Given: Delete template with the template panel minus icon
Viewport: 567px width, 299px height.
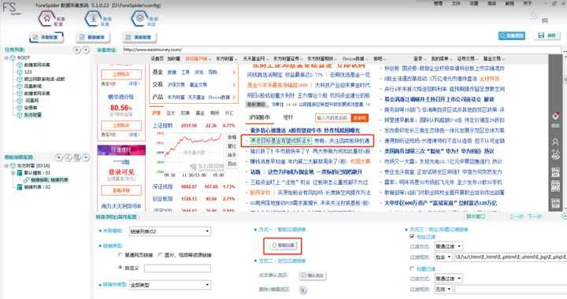Looking at the screenshot, I should click(x=86, y=157).
